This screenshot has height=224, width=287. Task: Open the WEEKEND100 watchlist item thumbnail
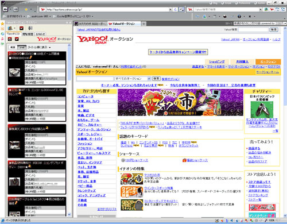[14, 72]
